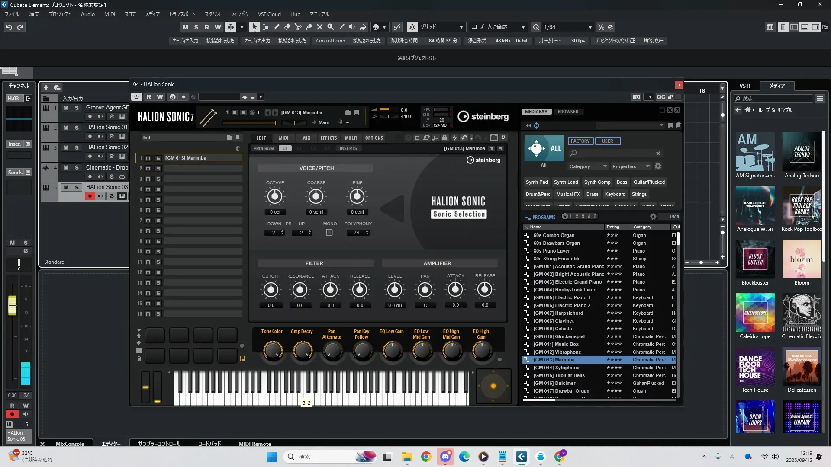Disable record enable on HALion Sonic 03

[90, 196]
